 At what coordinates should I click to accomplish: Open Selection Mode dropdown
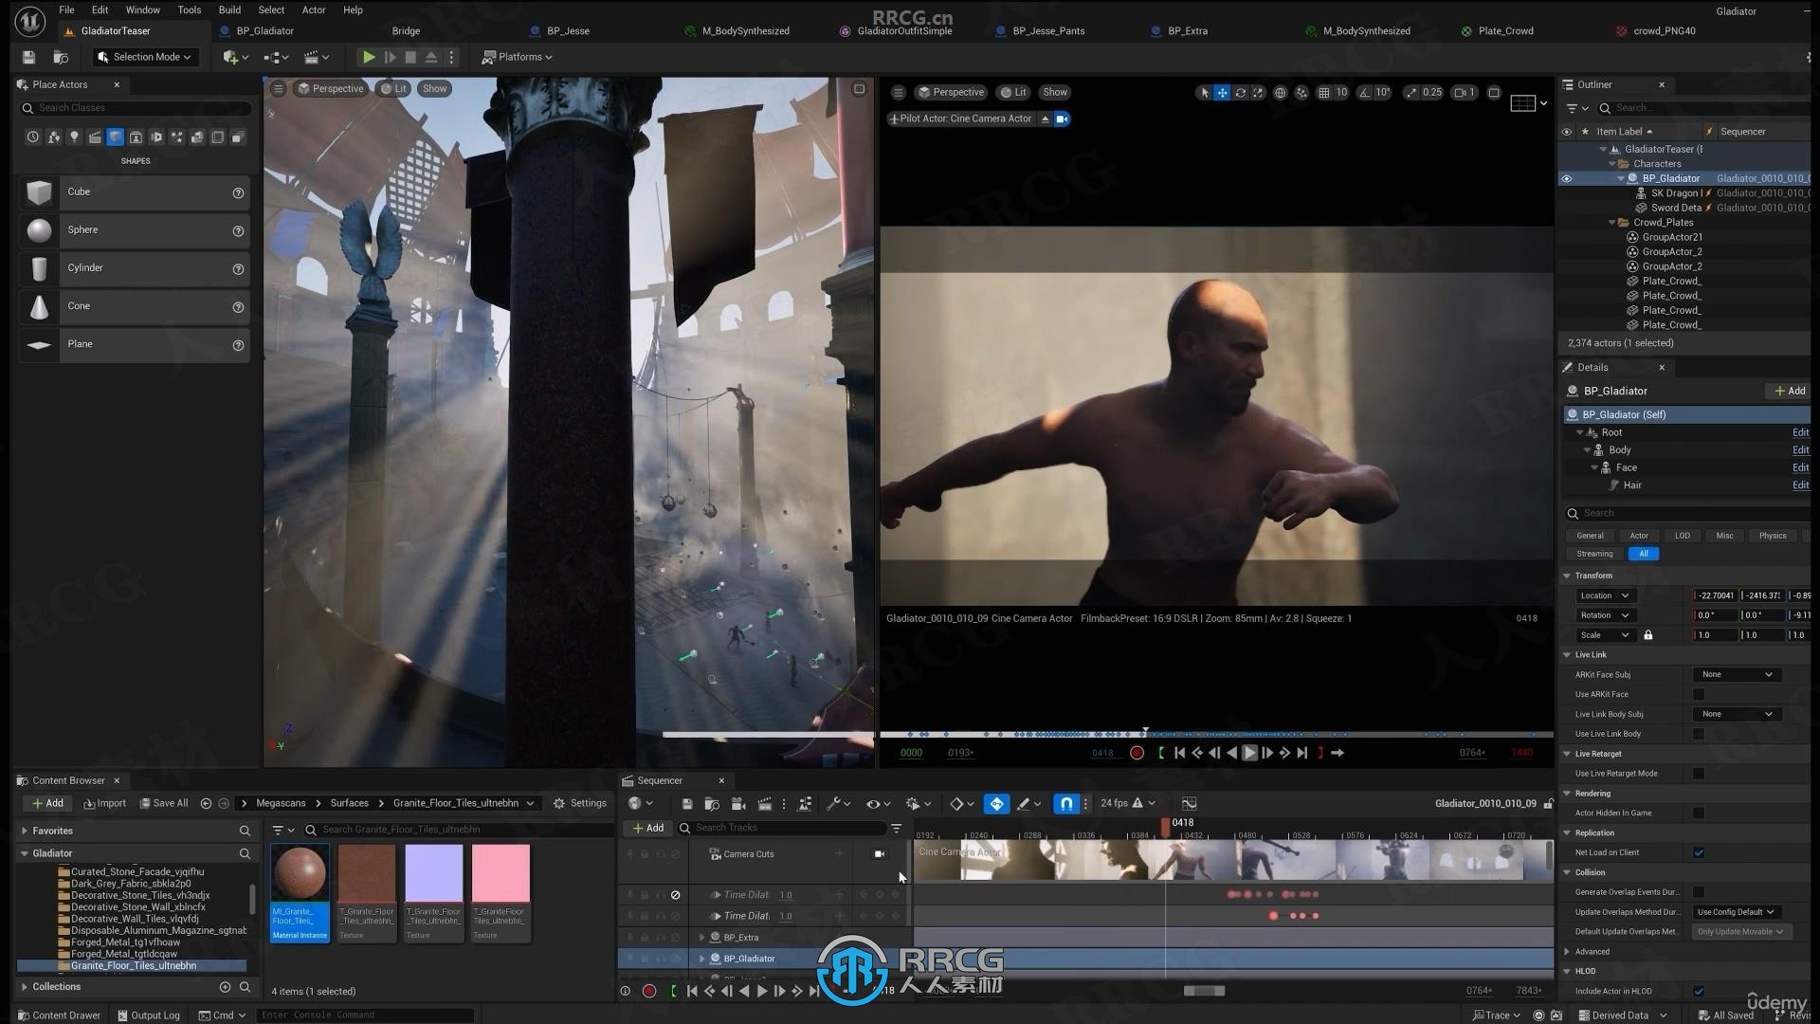(x=145, y=57)
